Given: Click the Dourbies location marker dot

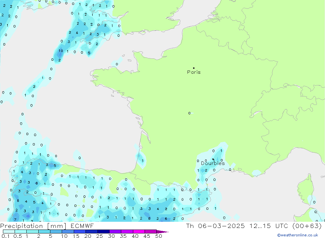Looking at the screenshot, I should 213,159.
